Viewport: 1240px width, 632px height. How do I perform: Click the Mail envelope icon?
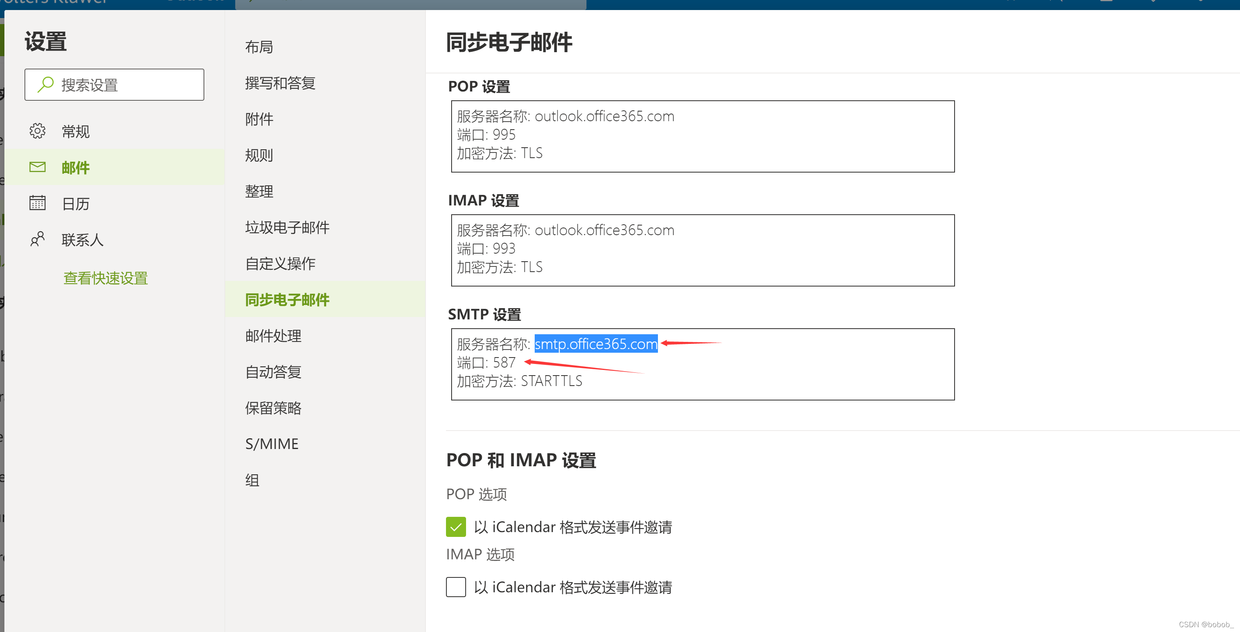point(37,167)
